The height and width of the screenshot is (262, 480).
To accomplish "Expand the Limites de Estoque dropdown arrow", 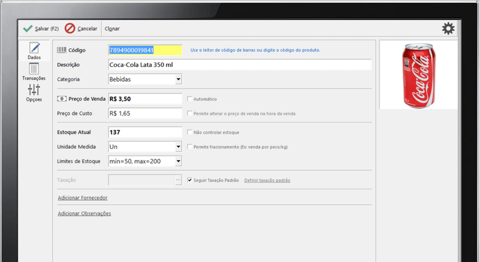I will tap(178, 161).
